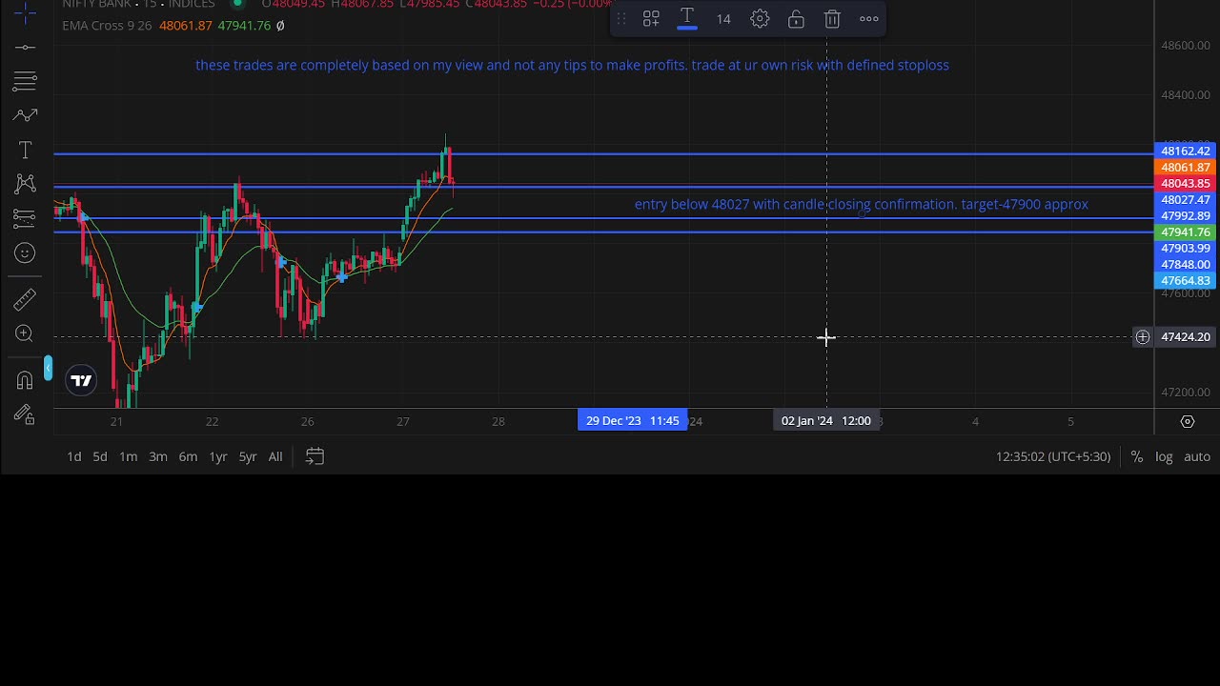Choose the brush and patterns tool
The image size is (1220, 686).
coord(26,115)
